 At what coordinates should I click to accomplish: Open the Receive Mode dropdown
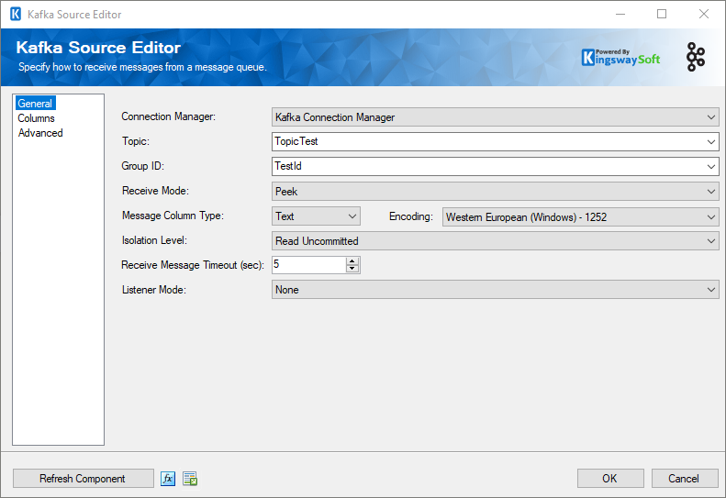(495, 191)
